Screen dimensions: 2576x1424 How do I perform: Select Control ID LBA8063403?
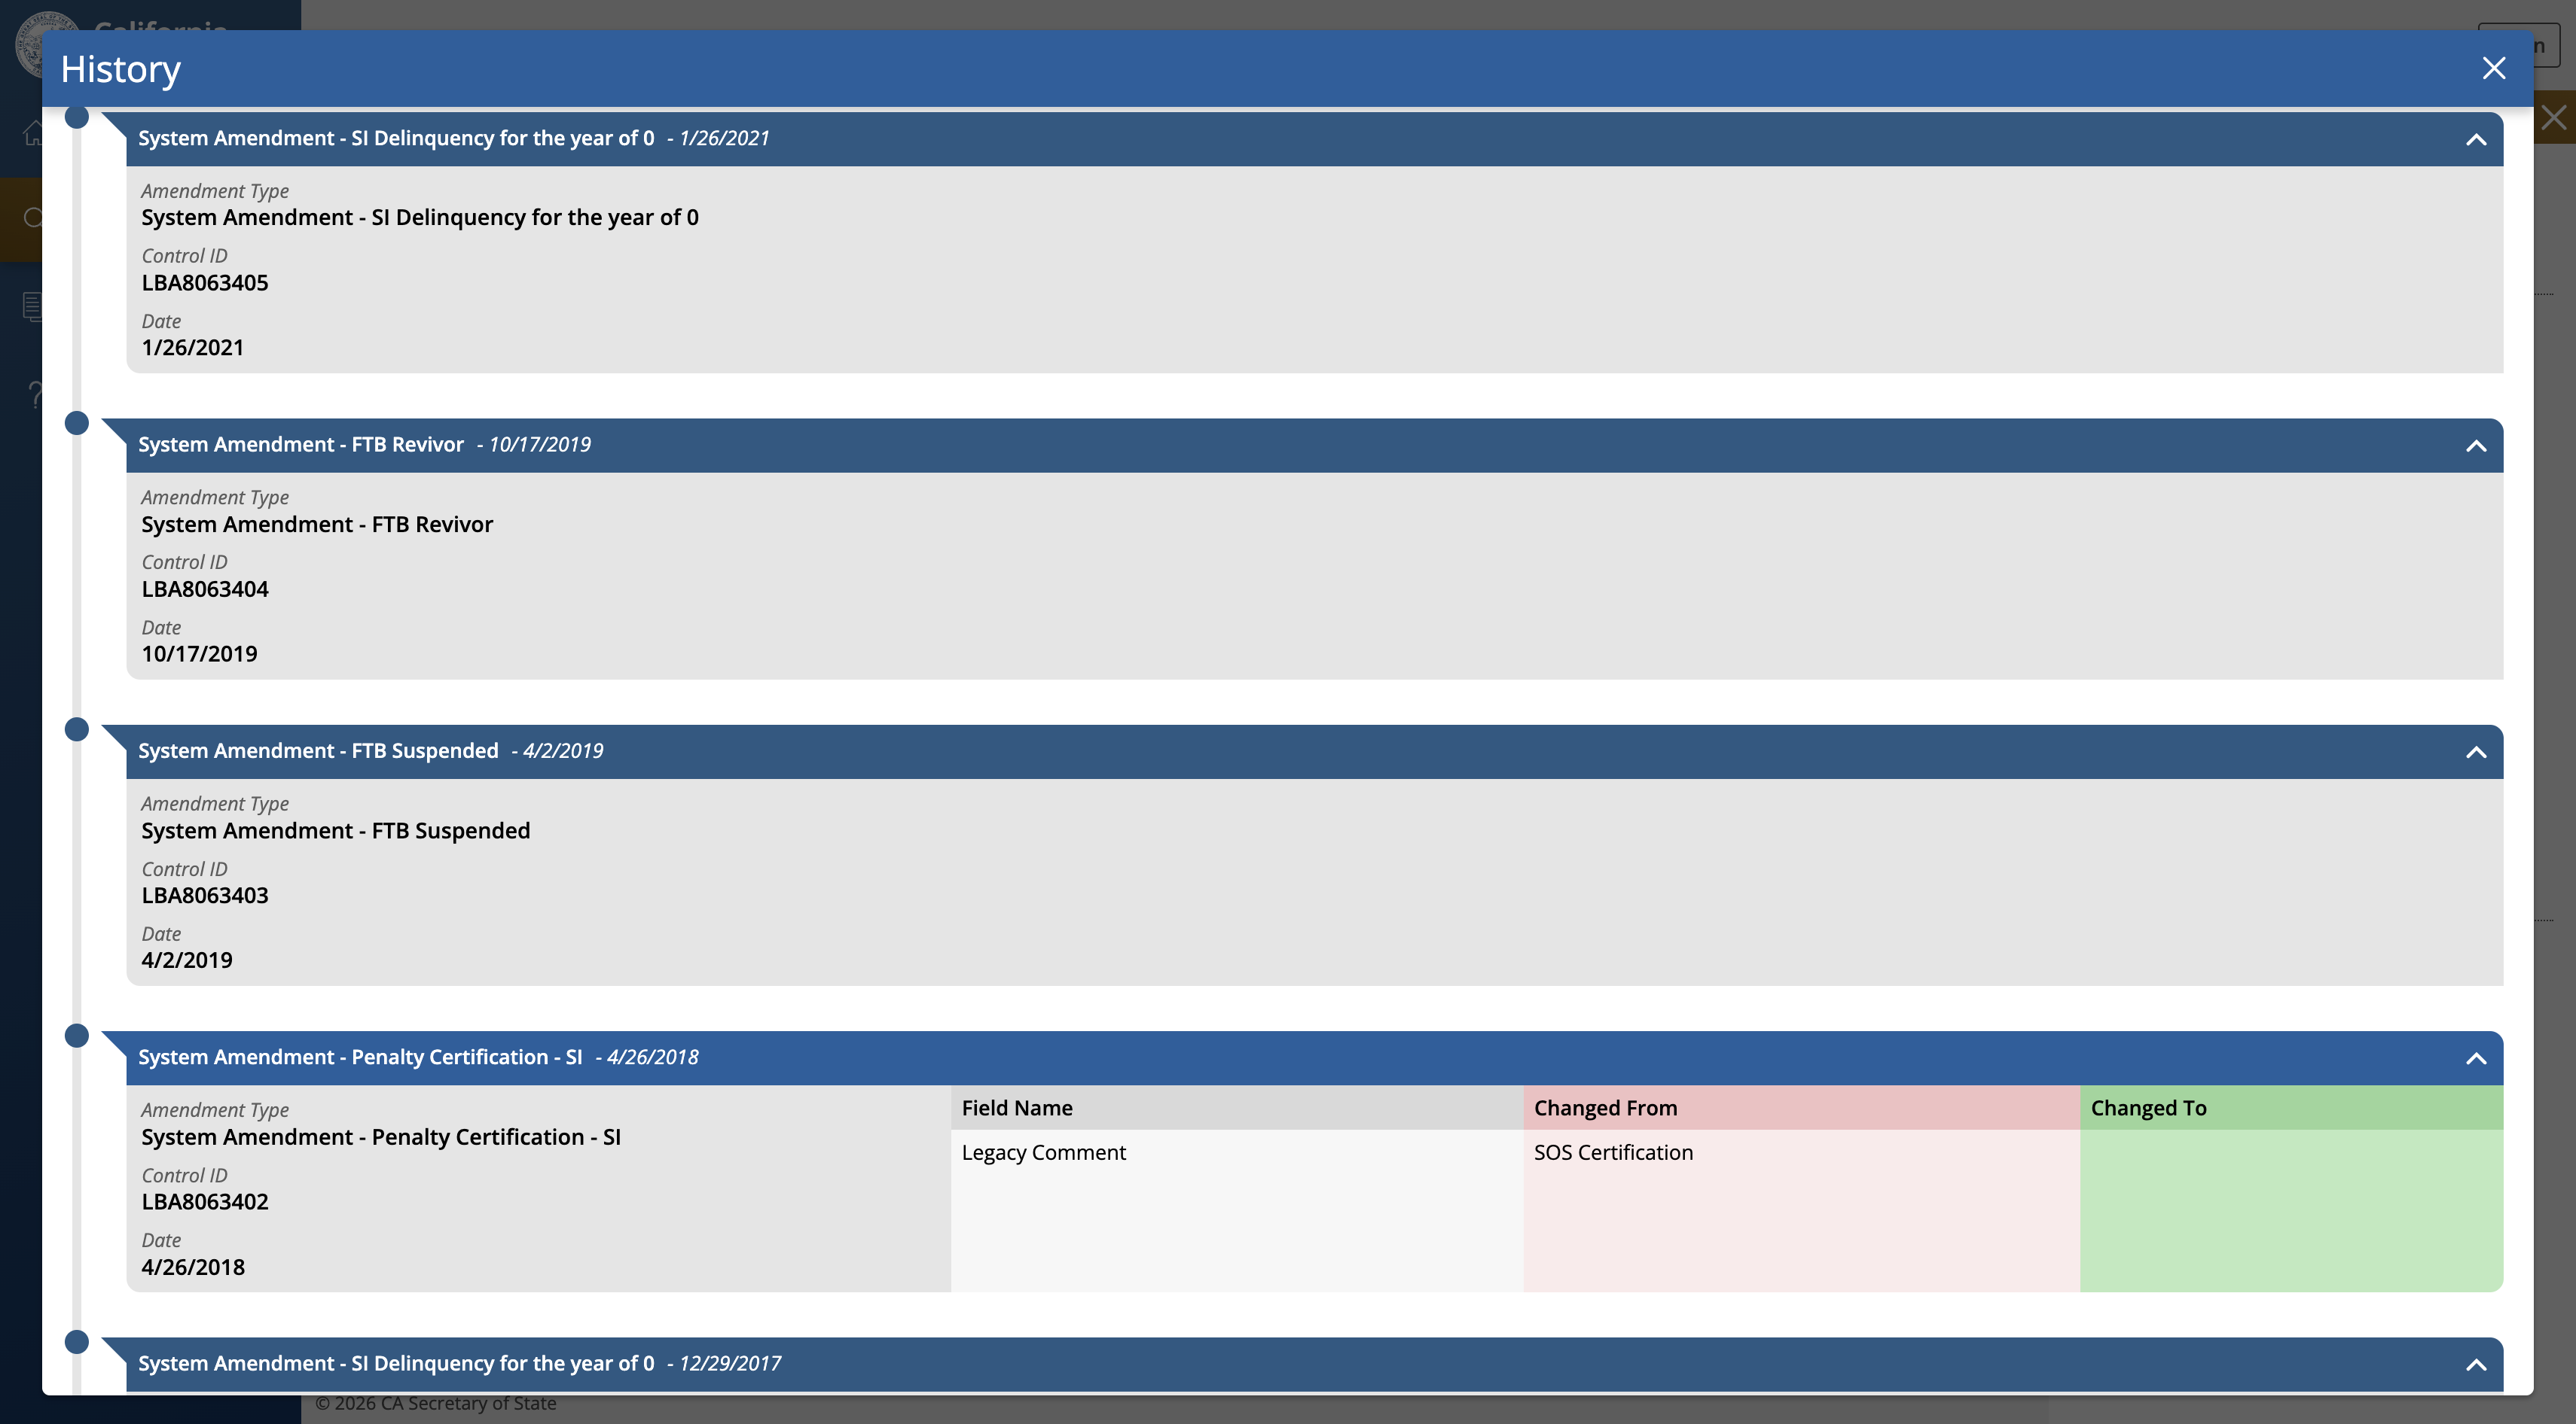(x=205, y=896)
